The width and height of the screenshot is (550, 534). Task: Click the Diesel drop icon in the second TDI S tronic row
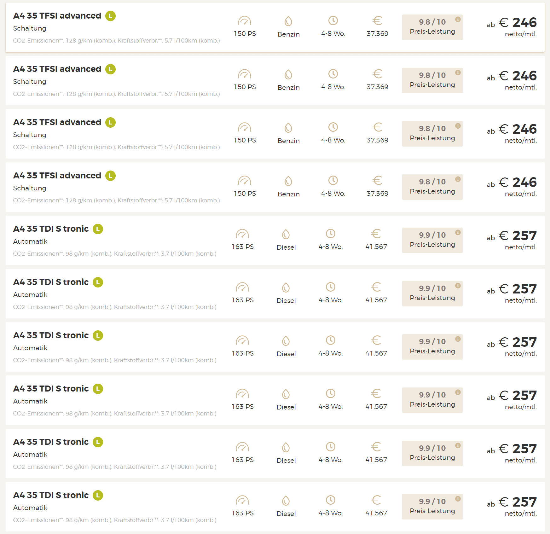286,288
